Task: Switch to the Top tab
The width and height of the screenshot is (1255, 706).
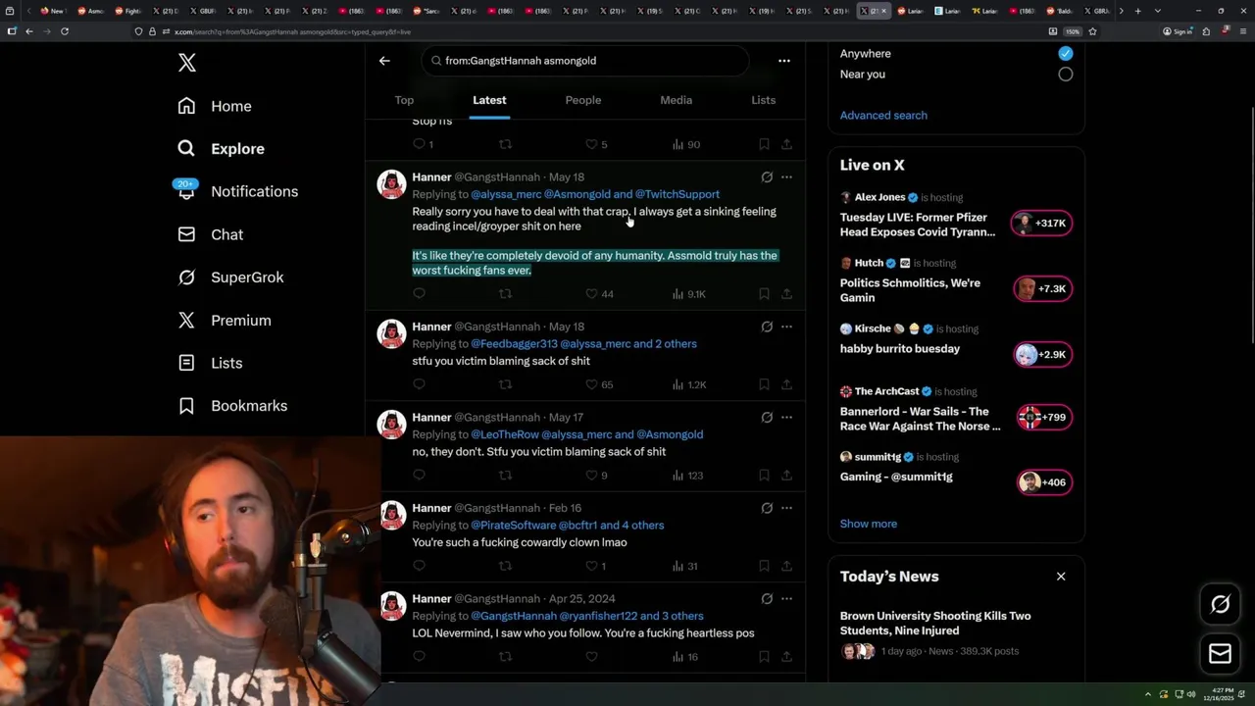Action: (x=404, y=100)
